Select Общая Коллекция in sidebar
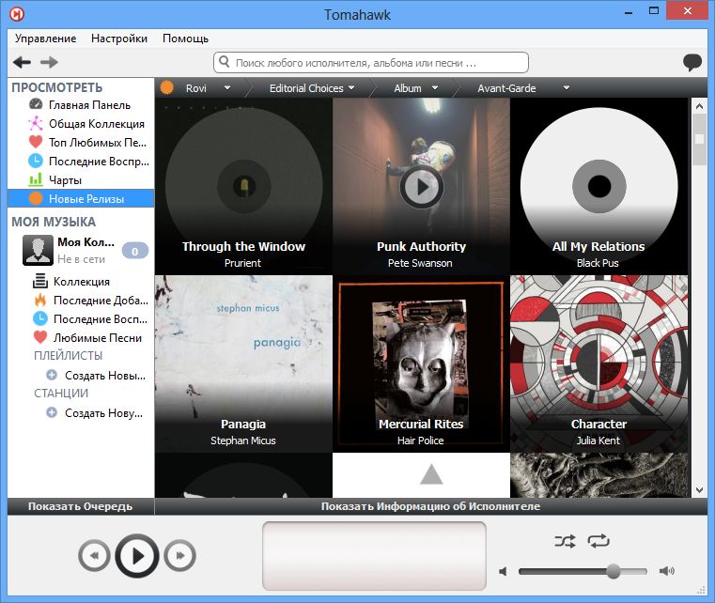 81,124
